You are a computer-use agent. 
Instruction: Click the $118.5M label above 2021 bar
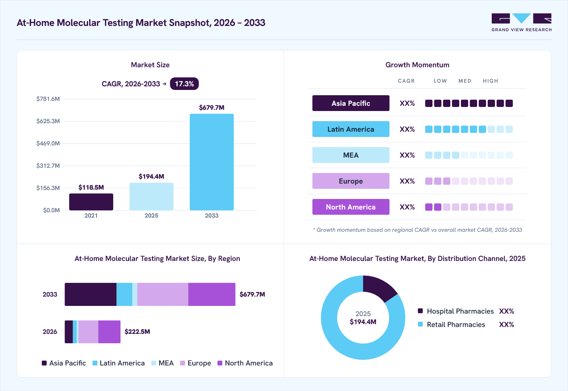(91, 187)
